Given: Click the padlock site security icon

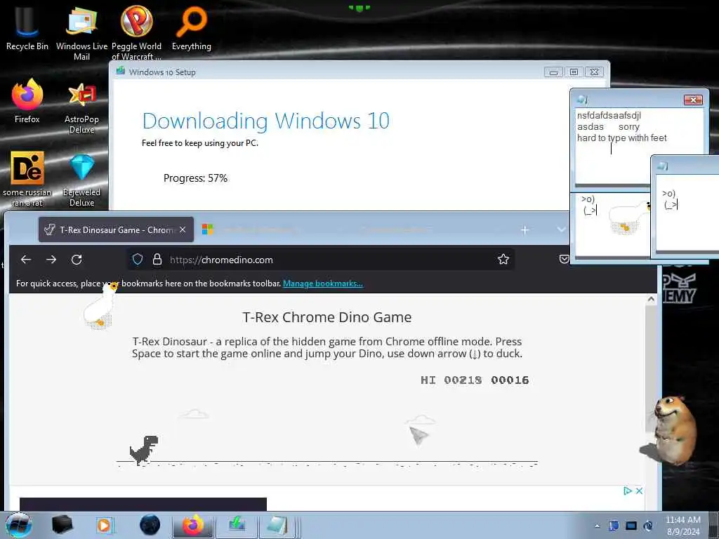Looking at the screenshot, I should pos(157,260).
